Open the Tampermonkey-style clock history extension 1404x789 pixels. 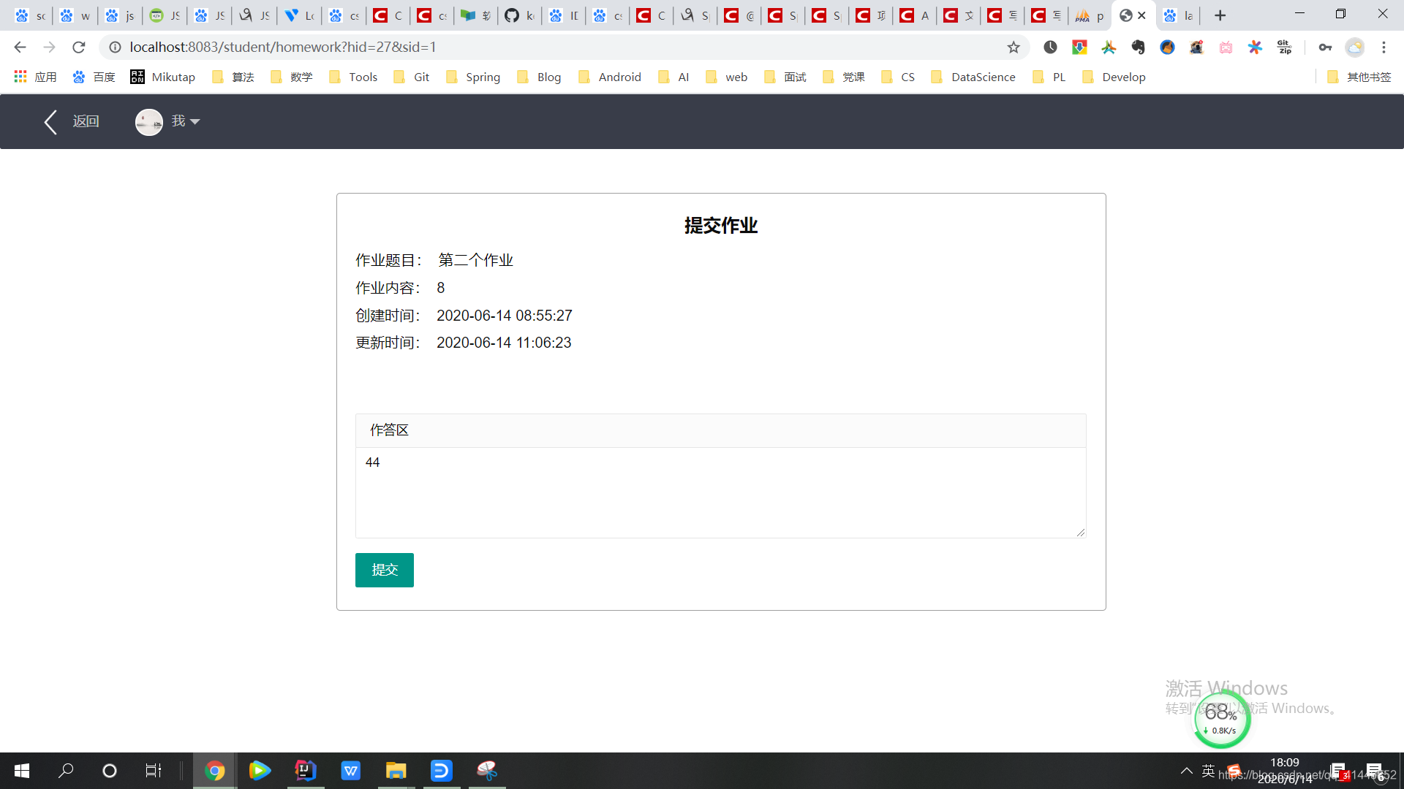[x=1050, y=47]
